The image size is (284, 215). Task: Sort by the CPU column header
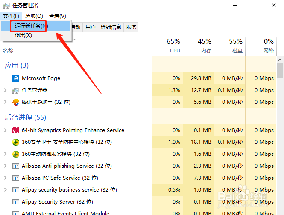pos(167,46)
